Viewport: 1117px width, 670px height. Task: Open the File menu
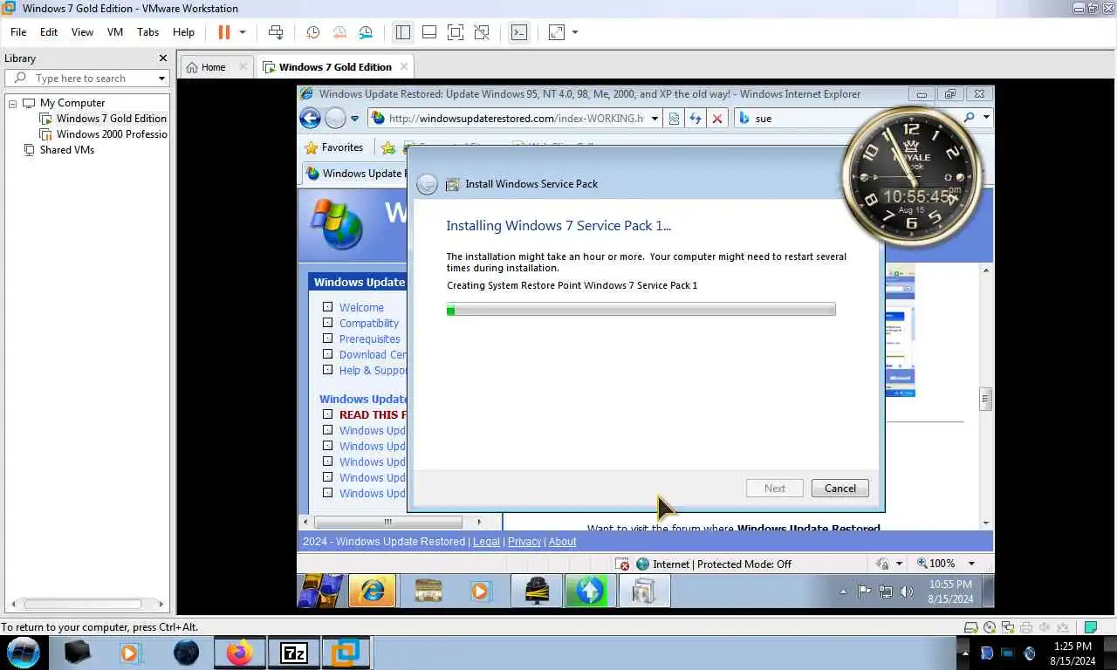18,32
